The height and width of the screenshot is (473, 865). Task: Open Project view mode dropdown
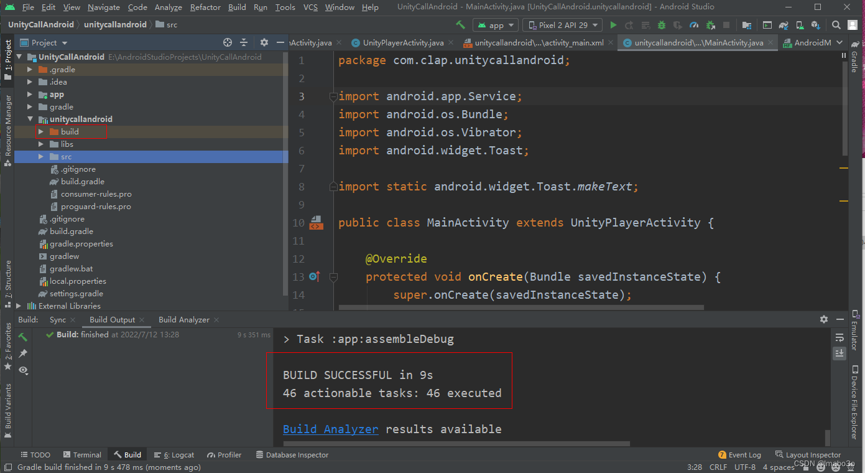(x=44, y=42)
